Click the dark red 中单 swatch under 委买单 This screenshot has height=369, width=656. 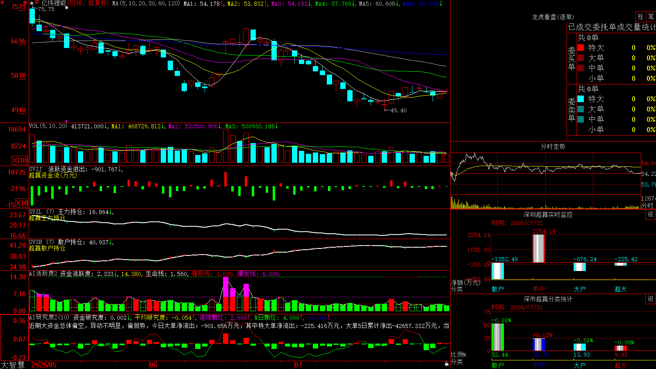pyautogui.click(x=581, y=68)
